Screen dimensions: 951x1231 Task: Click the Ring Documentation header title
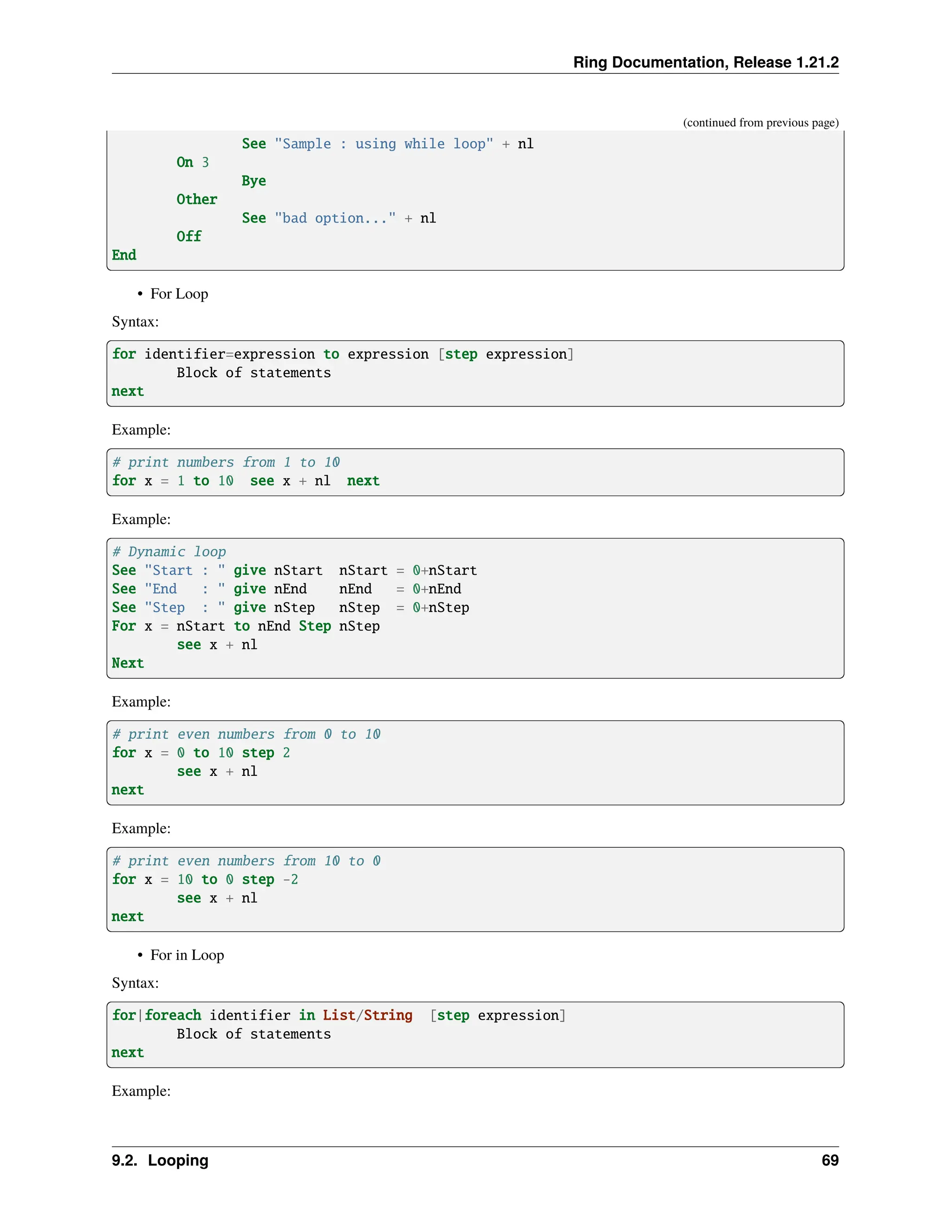pos(705,62)
